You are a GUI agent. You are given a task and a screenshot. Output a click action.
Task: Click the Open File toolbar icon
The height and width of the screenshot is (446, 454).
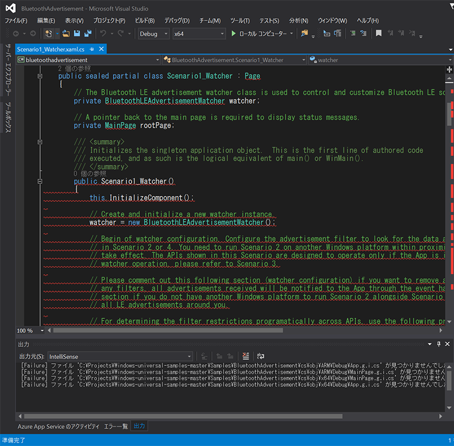coord(67,34)
